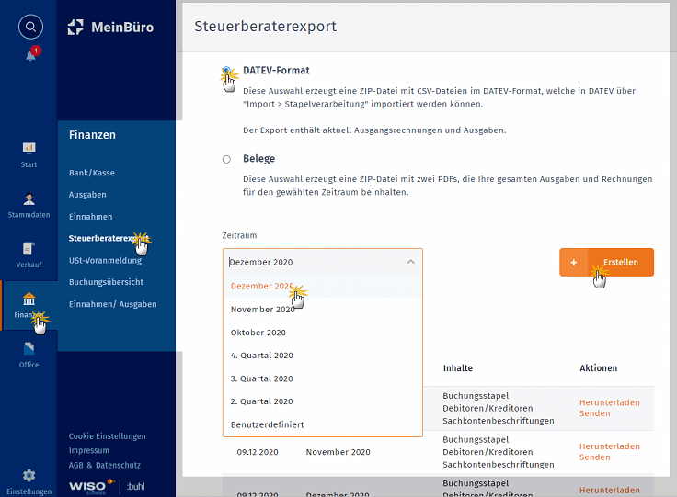The height and width of the screenshot is (497, 677).
Task: Open Finanzen bank icon
Action: pyautogui.click(x=29, y=299)
